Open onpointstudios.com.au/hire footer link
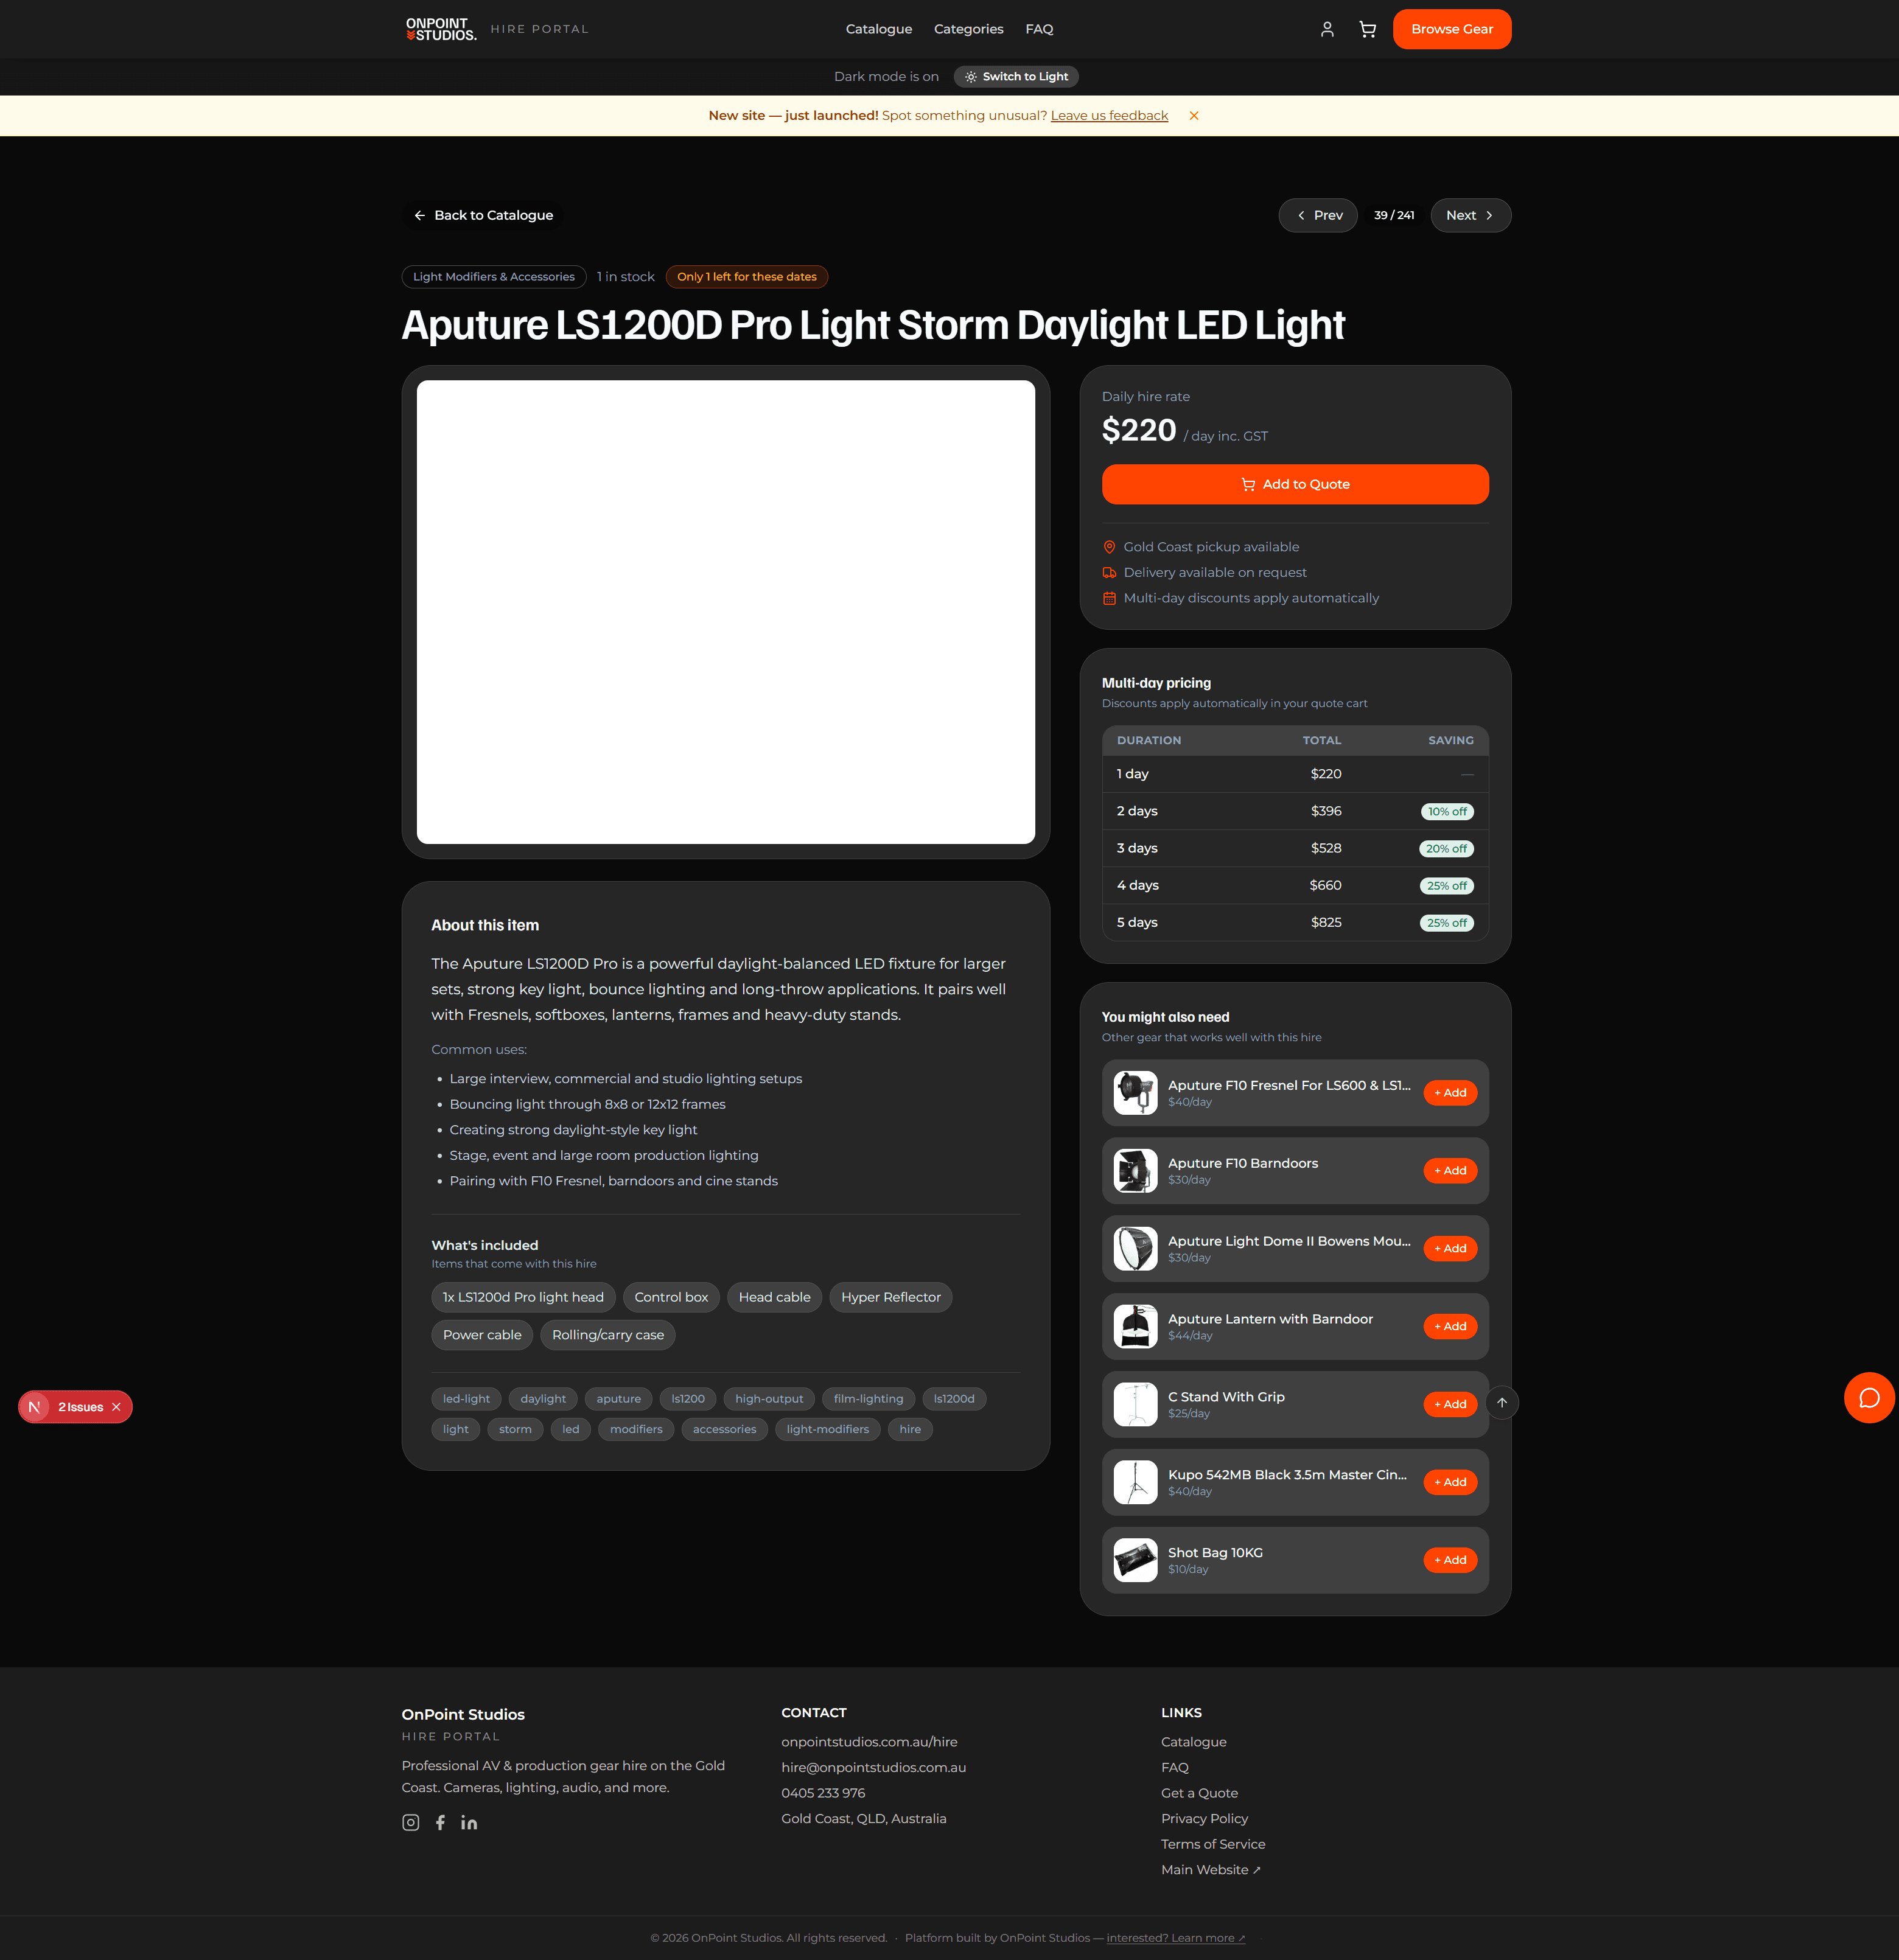This screenshot has height=1960, width=1899. (869, 1743)
